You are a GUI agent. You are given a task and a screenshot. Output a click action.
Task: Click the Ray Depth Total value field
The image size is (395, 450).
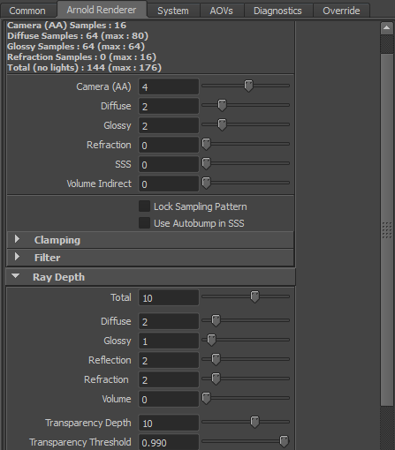pos(169,297)
